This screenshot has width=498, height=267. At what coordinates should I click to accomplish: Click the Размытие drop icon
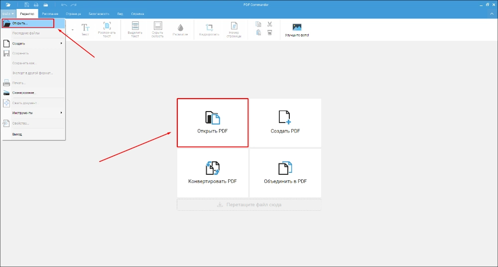180,27
